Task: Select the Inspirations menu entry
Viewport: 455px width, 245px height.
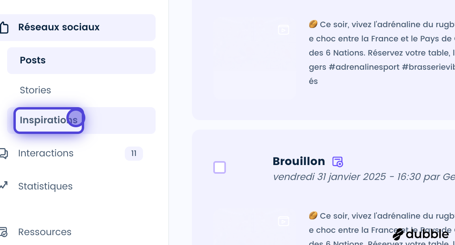Action: pyautogui.click(x=81, y=120)
